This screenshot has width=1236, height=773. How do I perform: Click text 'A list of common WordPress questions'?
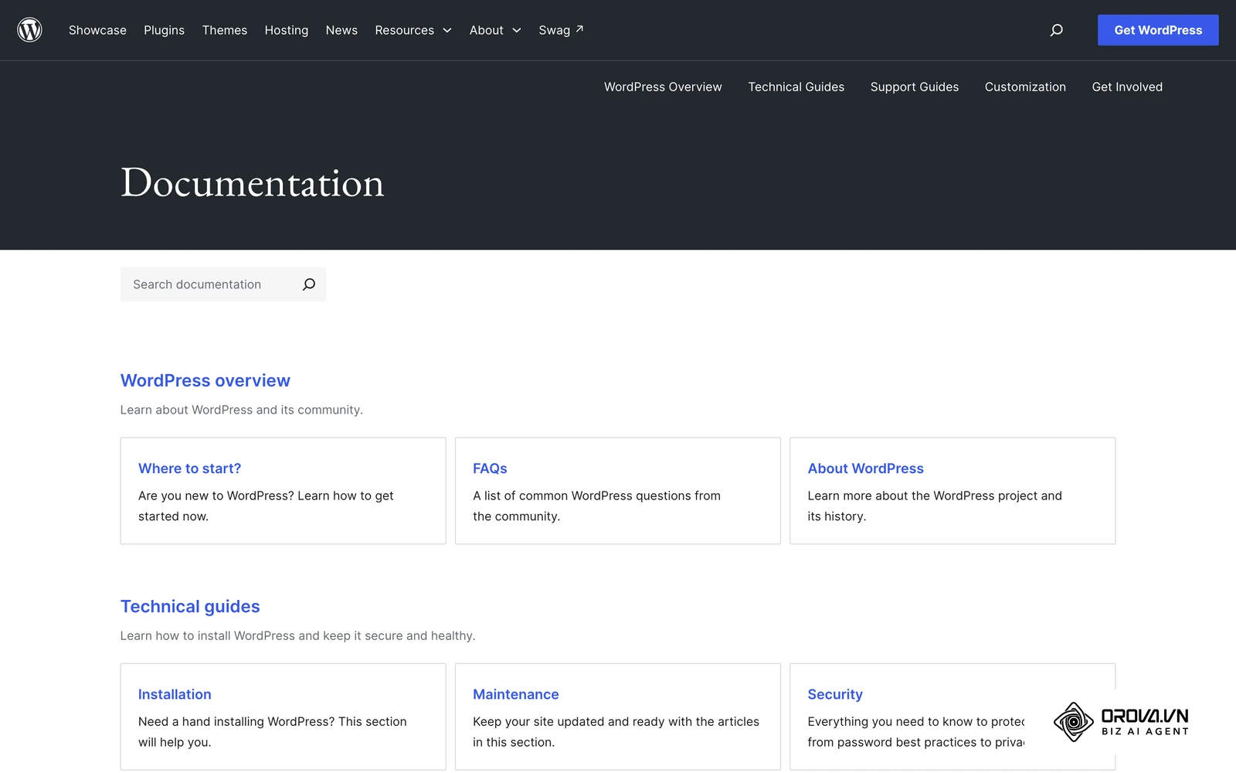click(x=582, y=495)
